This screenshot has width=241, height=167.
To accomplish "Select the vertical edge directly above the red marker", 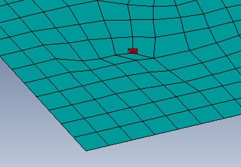I will 133,43.
